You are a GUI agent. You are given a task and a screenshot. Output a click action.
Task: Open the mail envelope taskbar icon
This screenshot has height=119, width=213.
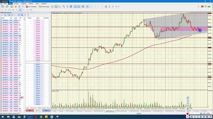point(19,117)
